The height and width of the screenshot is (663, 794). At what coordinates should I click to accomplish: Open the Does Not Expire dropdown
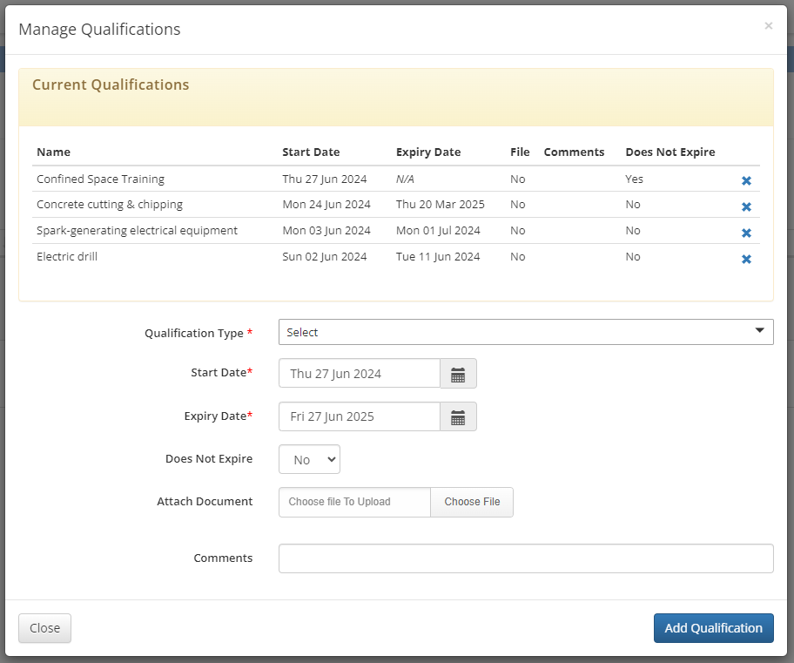309,459
